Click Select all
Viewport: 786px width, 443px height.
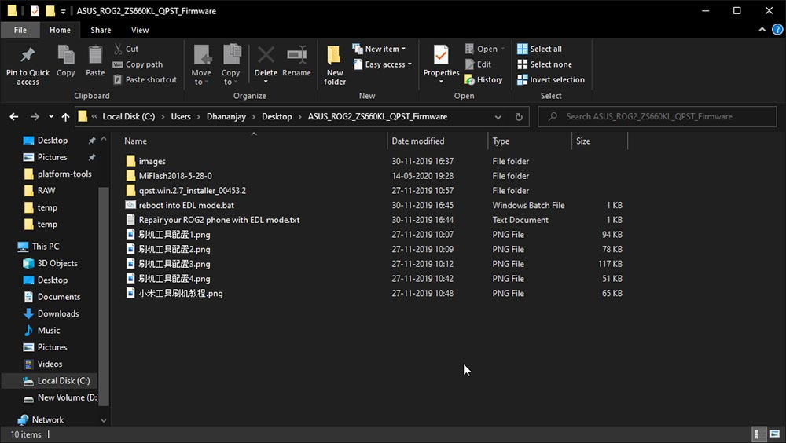pyautogui.click(x=539, y=49)
